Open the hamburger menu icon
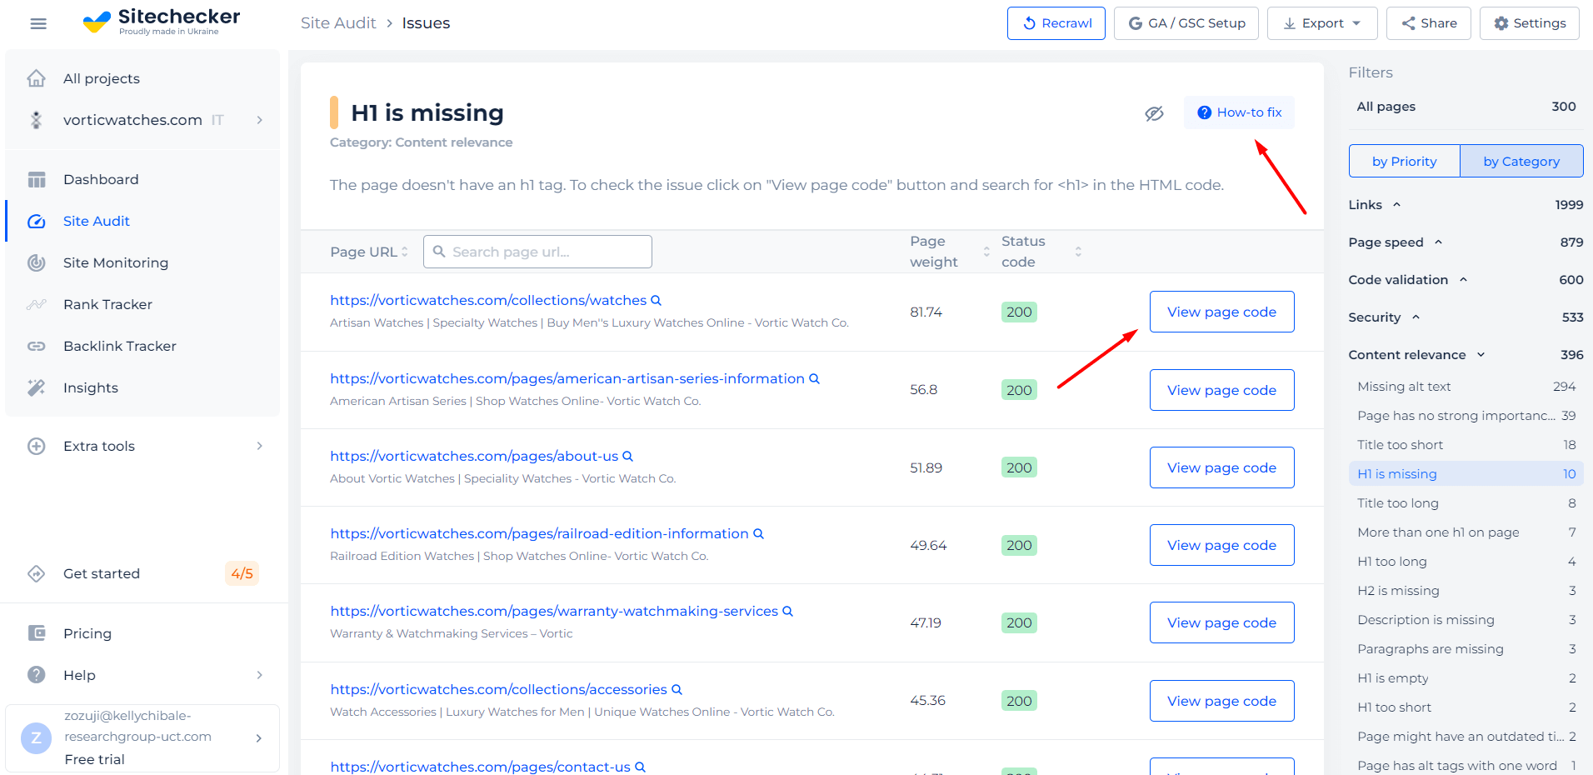This screenshot has height=775, width=1593. point(38,23)
